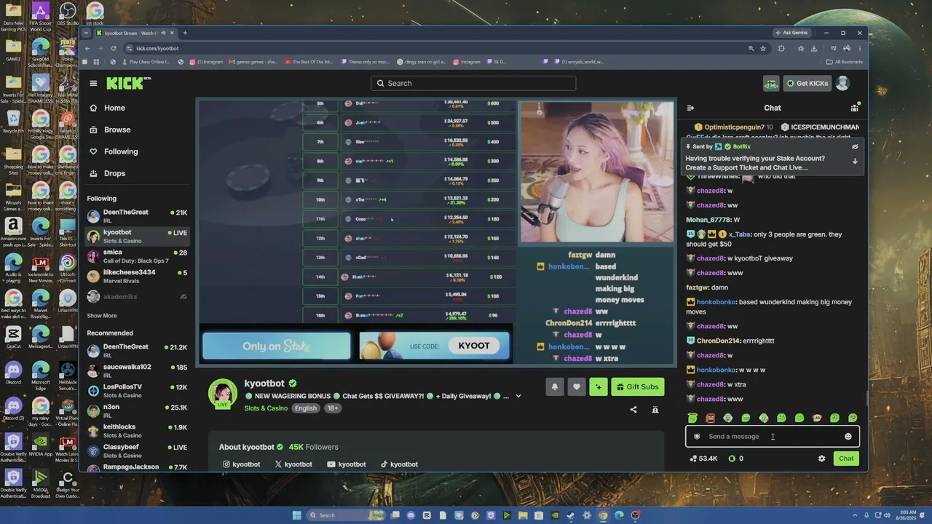Bookmark this page with star icon
The height and width of the screenshot is (524, 932).
click(x=763, y=49)
